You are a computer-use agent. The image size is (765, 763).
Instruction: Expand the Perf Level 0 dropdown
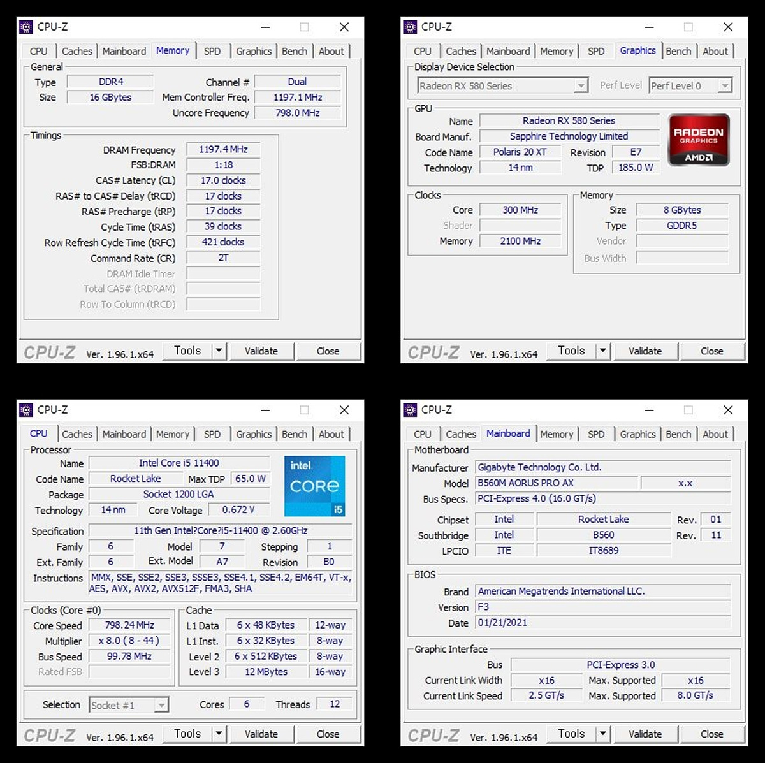pyautogui.click(x=724, y=85)
